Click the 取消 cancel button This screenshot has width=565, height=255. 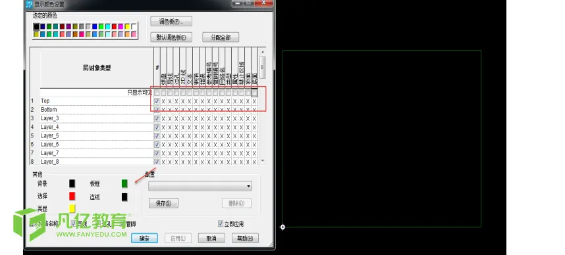coord(211,238)
